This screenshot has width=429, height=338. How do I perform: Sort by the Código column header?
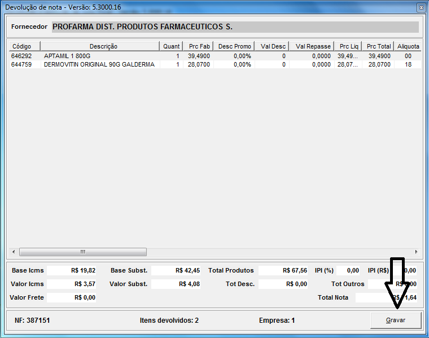pos(22,46)
